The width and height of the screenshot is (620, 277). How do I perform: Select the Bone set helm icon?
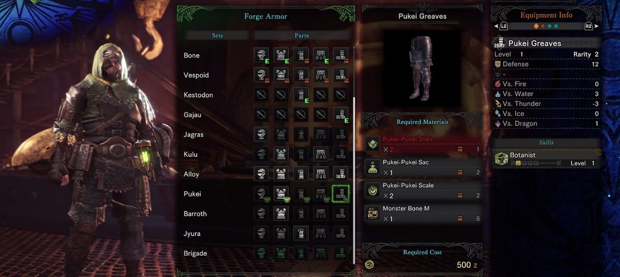261,56
